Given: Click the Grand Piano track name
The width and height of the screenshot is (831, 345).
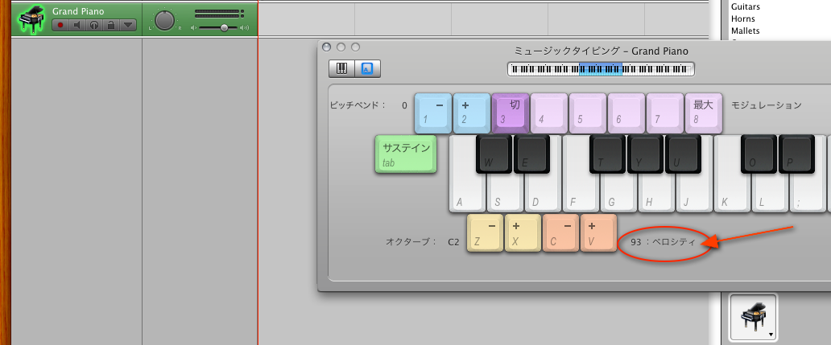Looking at the screenshot, I should (x=78, y=11).
